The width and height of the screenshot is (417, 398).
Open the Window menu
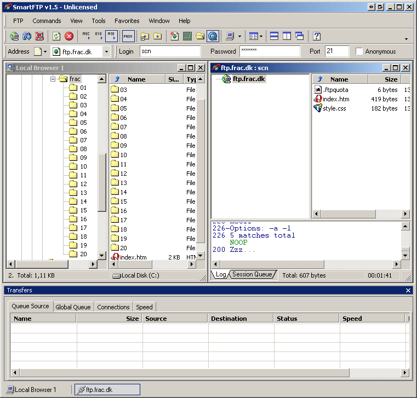coord(159,21)
